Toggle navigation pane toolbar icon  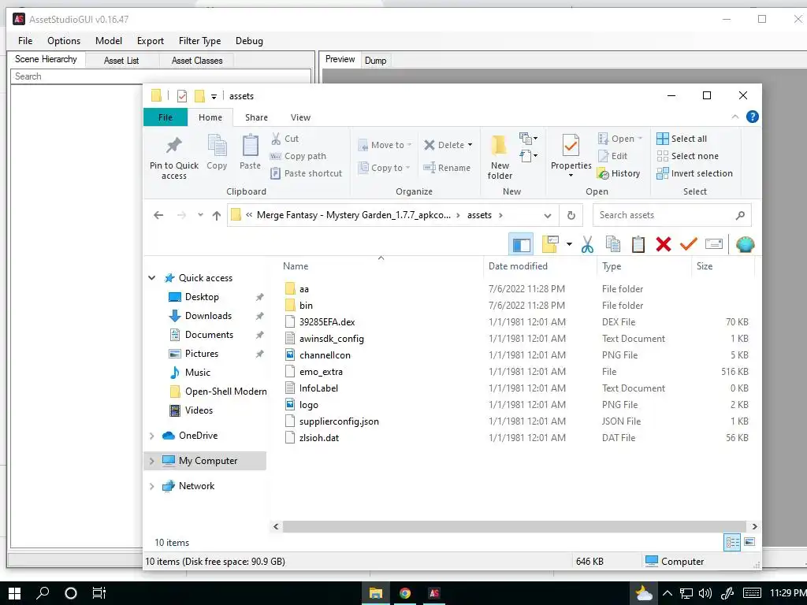pyautogui.click(x=521, y=244)
